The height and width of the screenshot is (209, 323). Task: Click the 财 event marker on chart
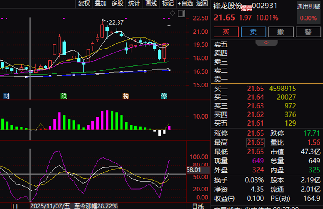6,96
